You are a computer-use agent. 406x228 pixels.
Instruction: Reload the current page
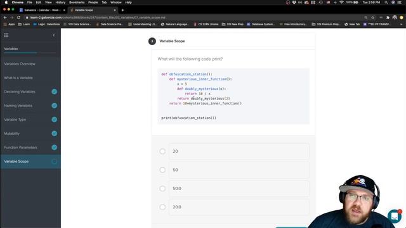coord(18,17)
